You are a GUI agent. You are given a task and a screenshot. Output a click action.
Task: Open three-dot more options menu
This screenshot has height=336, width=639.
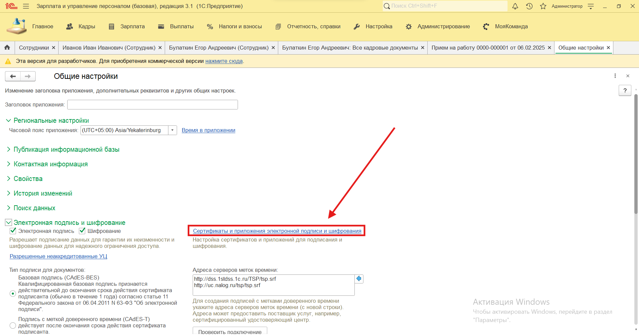coord(615,76)
